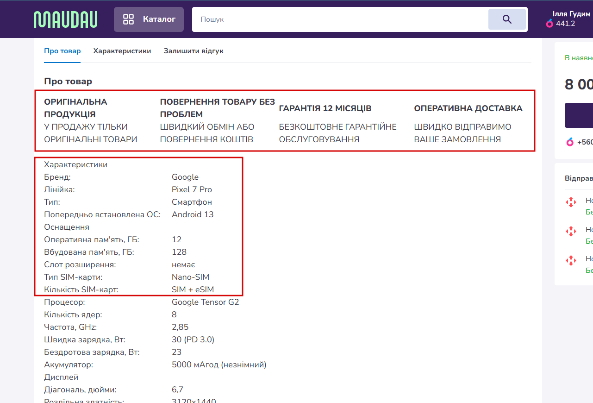Click the ГАРАНТІЯ 12 МІСЯЦІВ heading

[x=325, y=108]
